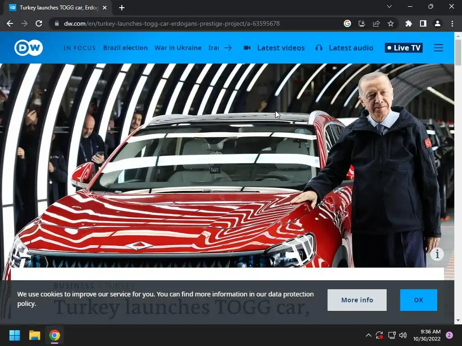Install or save page icon

(x=362, y=23)
